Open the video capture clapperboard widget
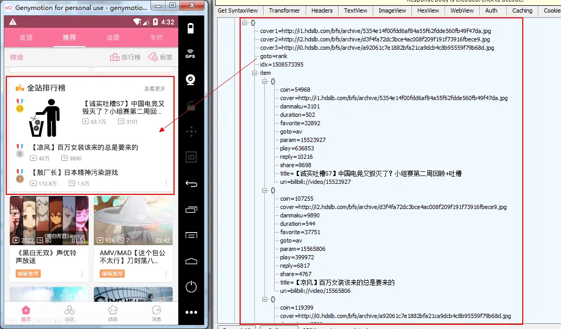This screenshot has height=329, width=561. [x=191, y=105]
